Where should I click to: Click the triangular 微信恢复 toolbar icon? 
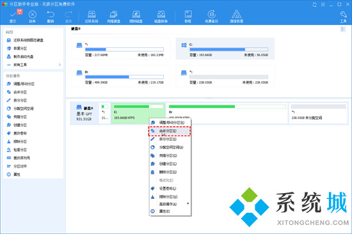[236, 17]
